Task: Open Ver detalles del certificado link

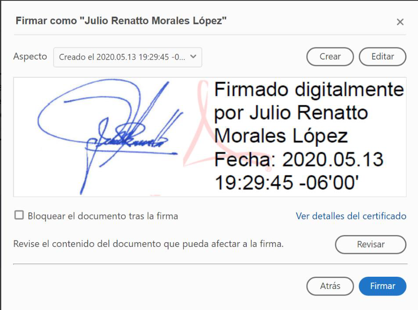Action: tap(351, 216)
